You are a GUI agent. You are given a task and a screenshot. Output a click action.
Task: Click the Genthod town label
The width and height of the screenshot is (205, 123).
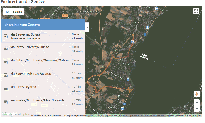pyautogui.click(x=114, y=108)
